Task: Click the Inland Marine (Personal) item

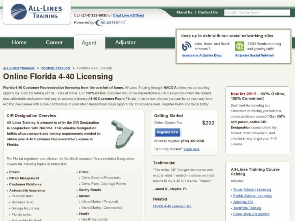Action: click(x=99, y=202)
